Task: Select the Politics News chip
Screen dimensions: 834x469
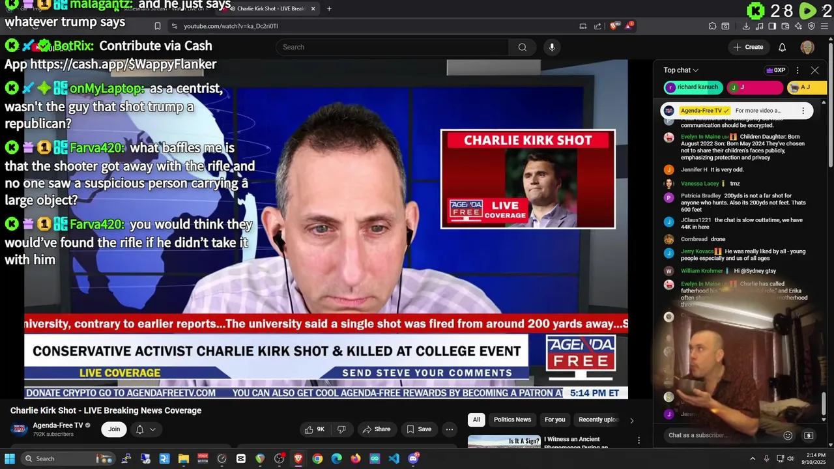Action: point(512,419)
